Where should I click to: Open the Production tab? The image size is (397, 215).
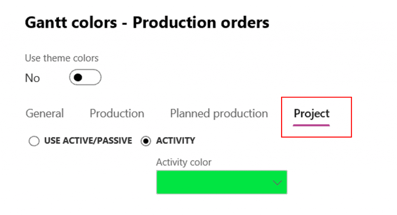(117, 114)
